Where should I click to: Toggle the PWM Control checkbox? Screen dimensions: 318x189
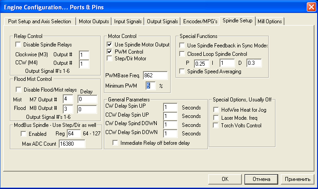pos(110,51)
